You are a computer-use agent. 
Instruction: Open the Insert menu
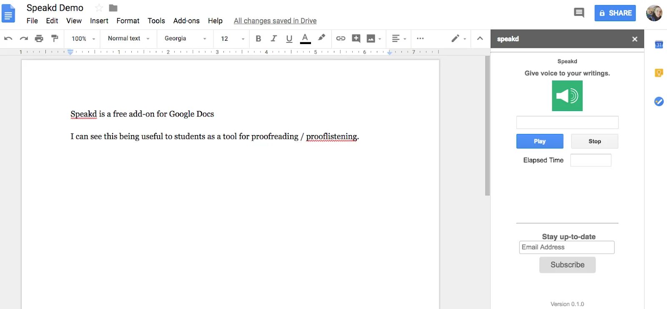99,21
